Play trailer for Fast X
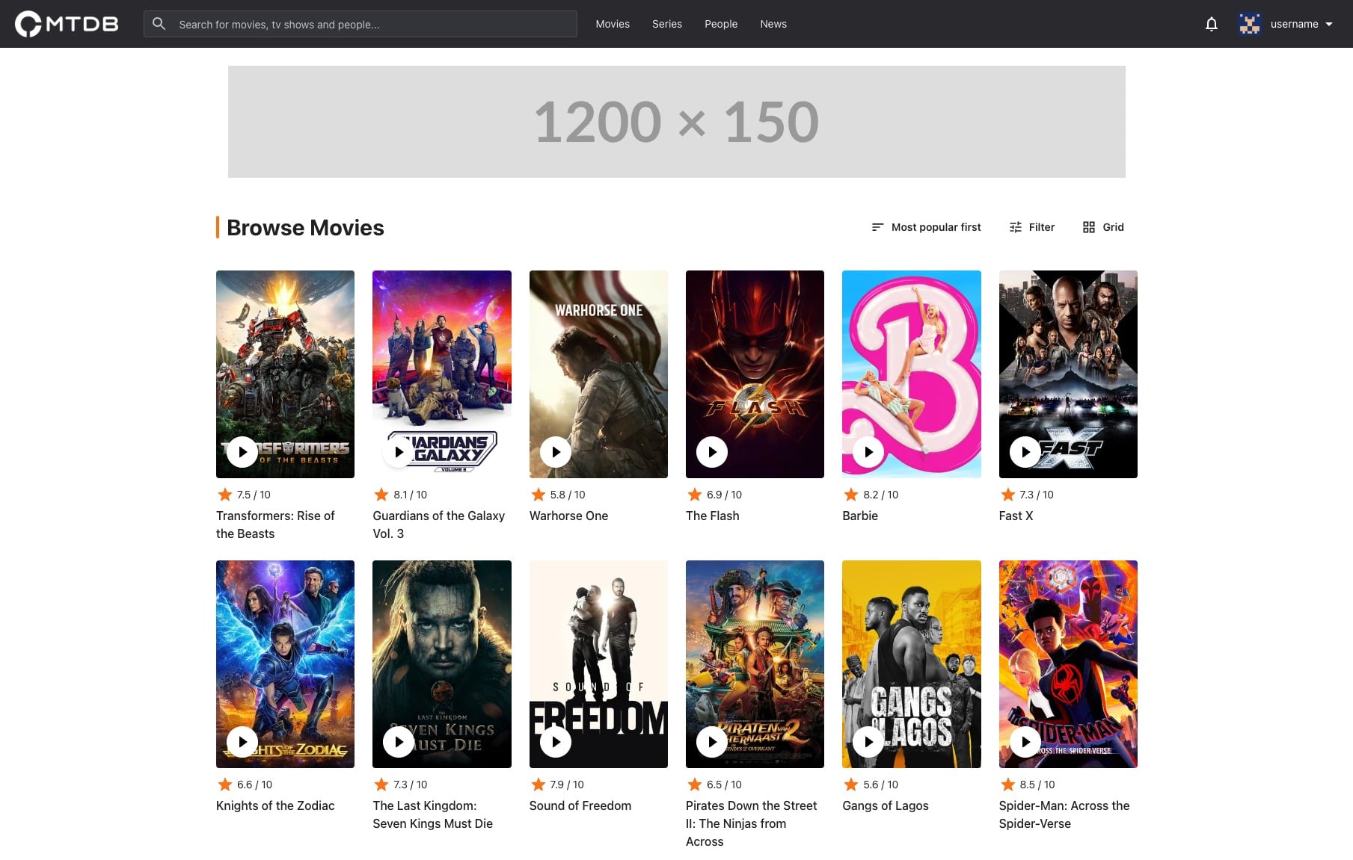Screen dimensions: 1353x860 coord(1025,452)
